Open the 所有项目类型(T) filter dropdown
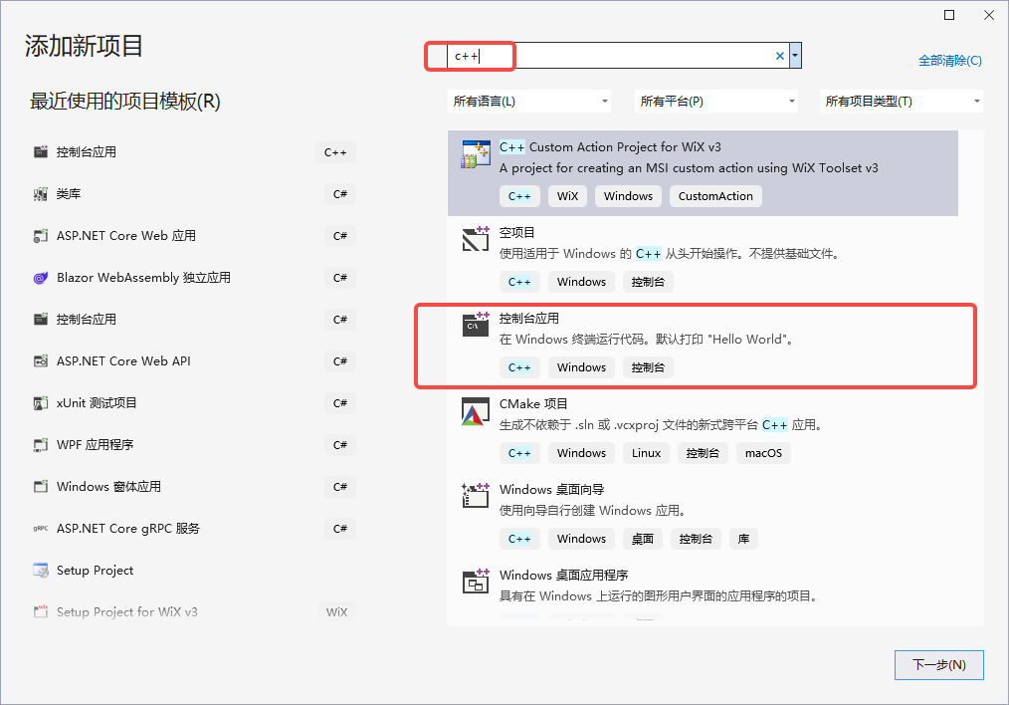Image resolution: width=1009 pixels, height=705 pixels. pyautogui.click(x=901, y=102)
